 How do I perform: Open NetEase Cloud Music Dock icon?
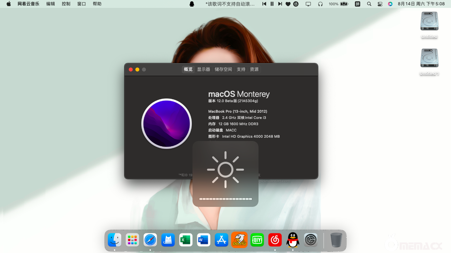275,240
